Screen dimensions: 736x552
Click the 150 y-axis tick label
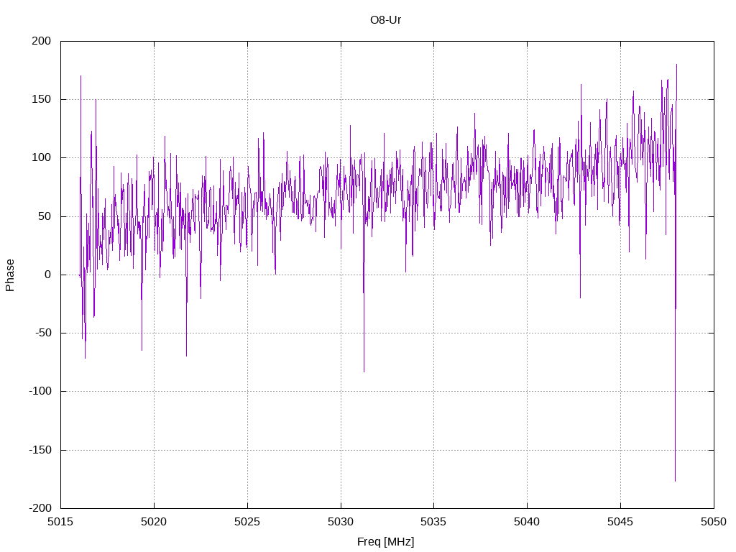41,99
